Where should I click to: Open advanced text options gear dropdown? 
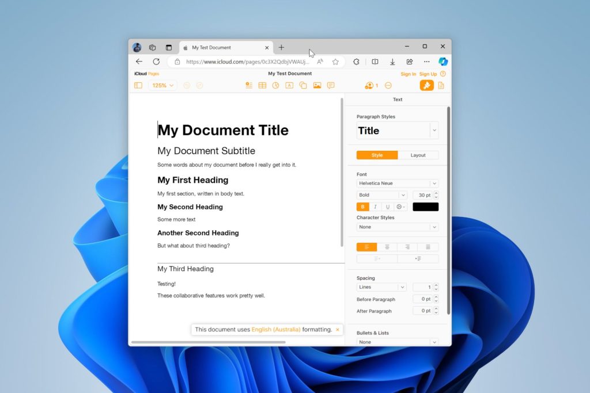[401, 207]
